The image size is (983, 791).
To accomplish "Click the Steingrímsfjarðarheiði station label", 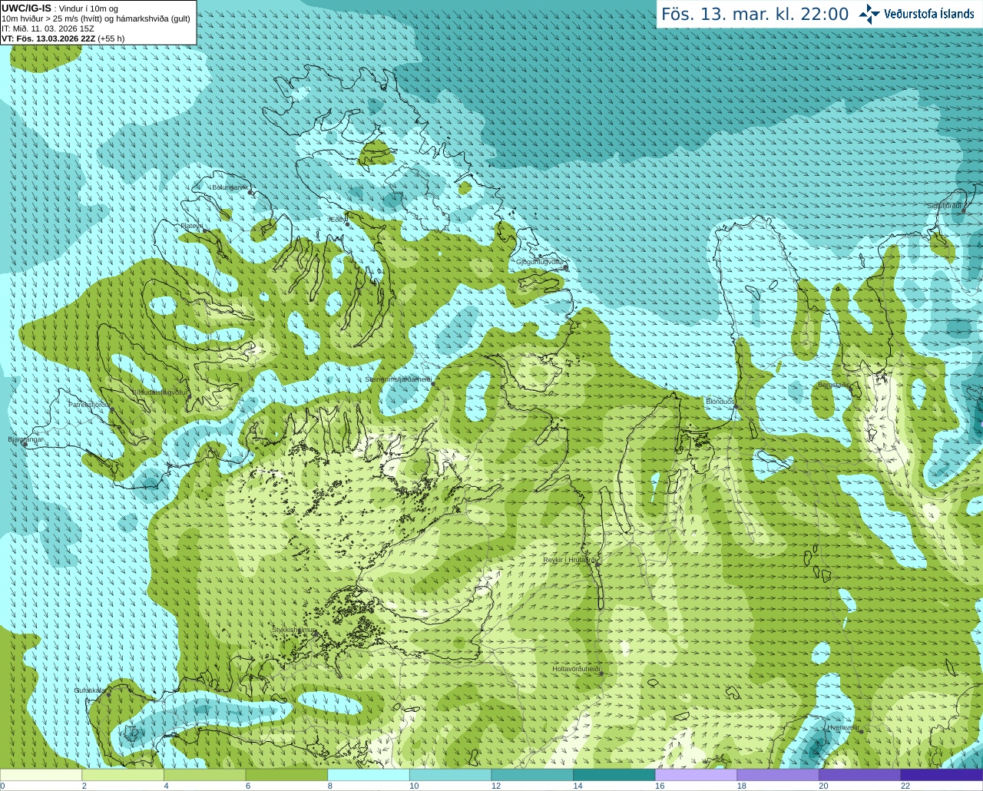I will pos(397,379).
